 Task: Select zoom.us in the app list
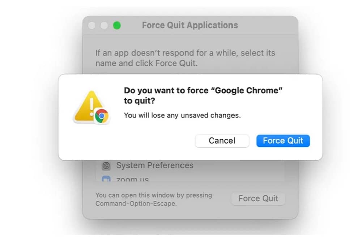132,179
